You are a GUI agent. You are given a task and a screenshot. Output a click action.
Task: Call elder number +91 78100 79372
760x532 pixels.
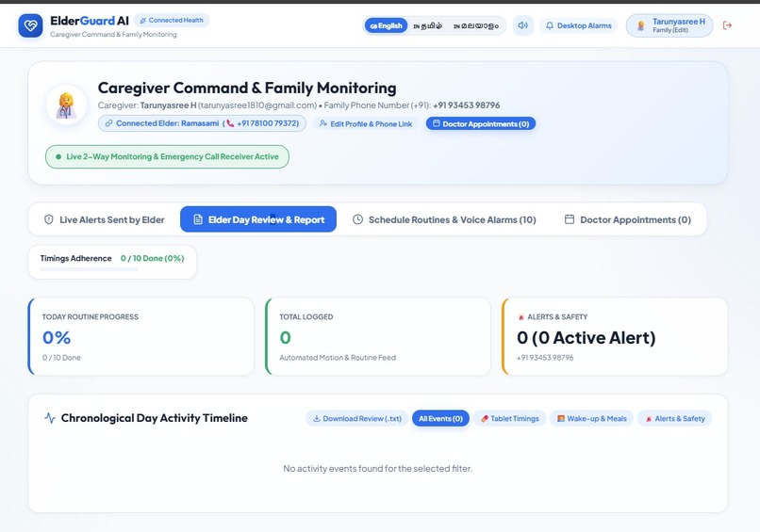pyautogui.click(x=268, y=123)
